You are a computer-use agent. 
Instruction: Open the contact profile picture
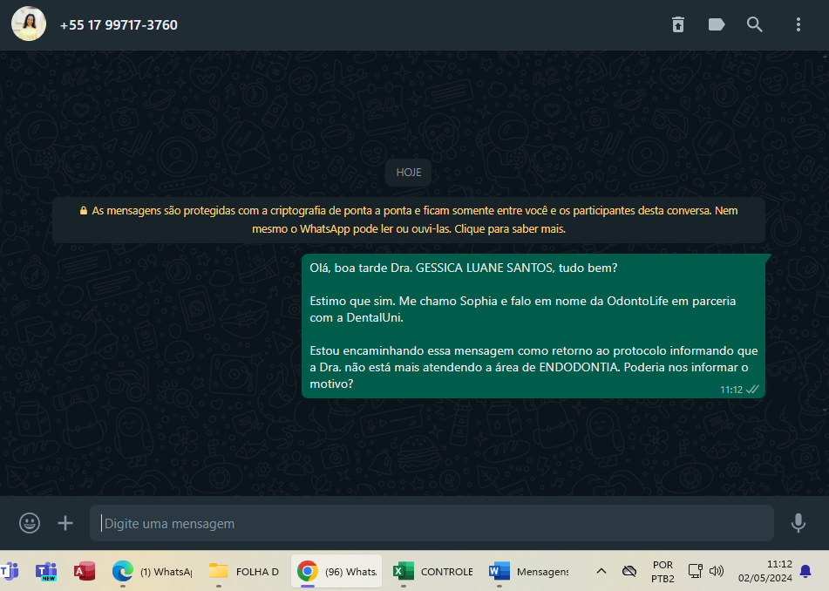coord(29,24)
